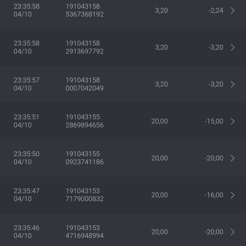This screenshot has height=246, width=246.
Task: Expand chevron for transaction 5367368192
Action: pos(233,11)
